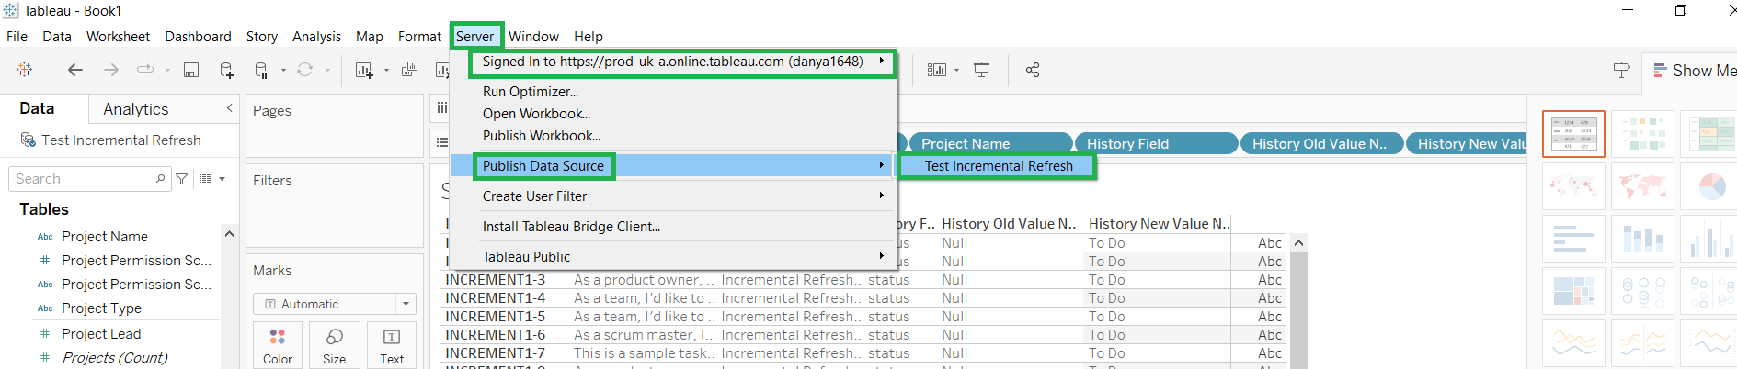This screenshot has width=1737, height=369.
Task: Choose Publish Workbook menu item
Action: point(674,136)
